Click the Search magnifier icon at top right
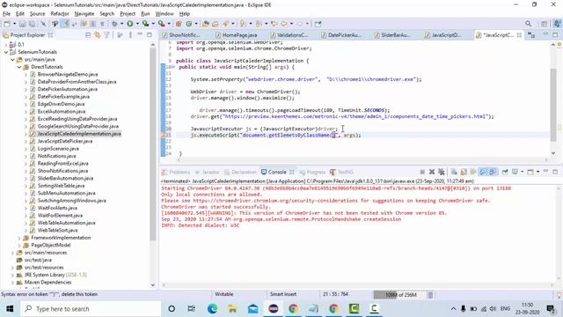563x317 pixels. [528, 24]
